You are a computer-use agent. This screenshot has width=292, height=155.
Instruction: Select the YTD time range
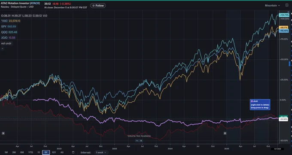(x=30, y=152)
